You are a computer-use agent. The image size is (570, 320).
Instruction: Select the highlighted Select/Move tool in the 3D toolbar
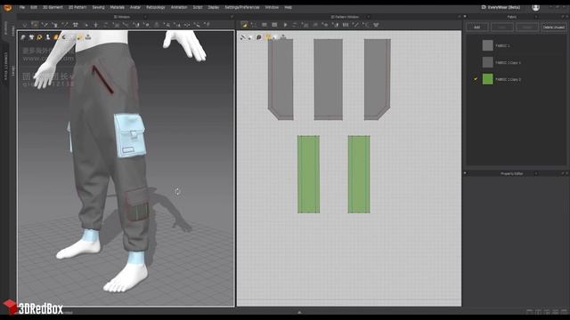[x=35, y=25]
